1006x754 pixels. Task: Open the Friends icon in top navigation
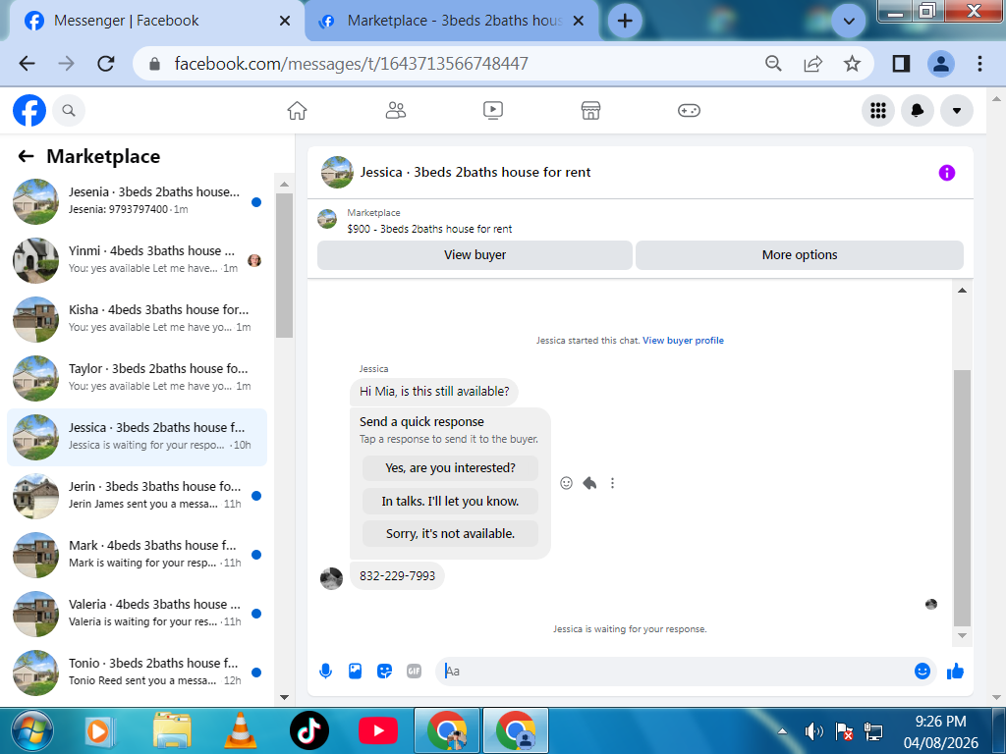(x=395, y=110)
